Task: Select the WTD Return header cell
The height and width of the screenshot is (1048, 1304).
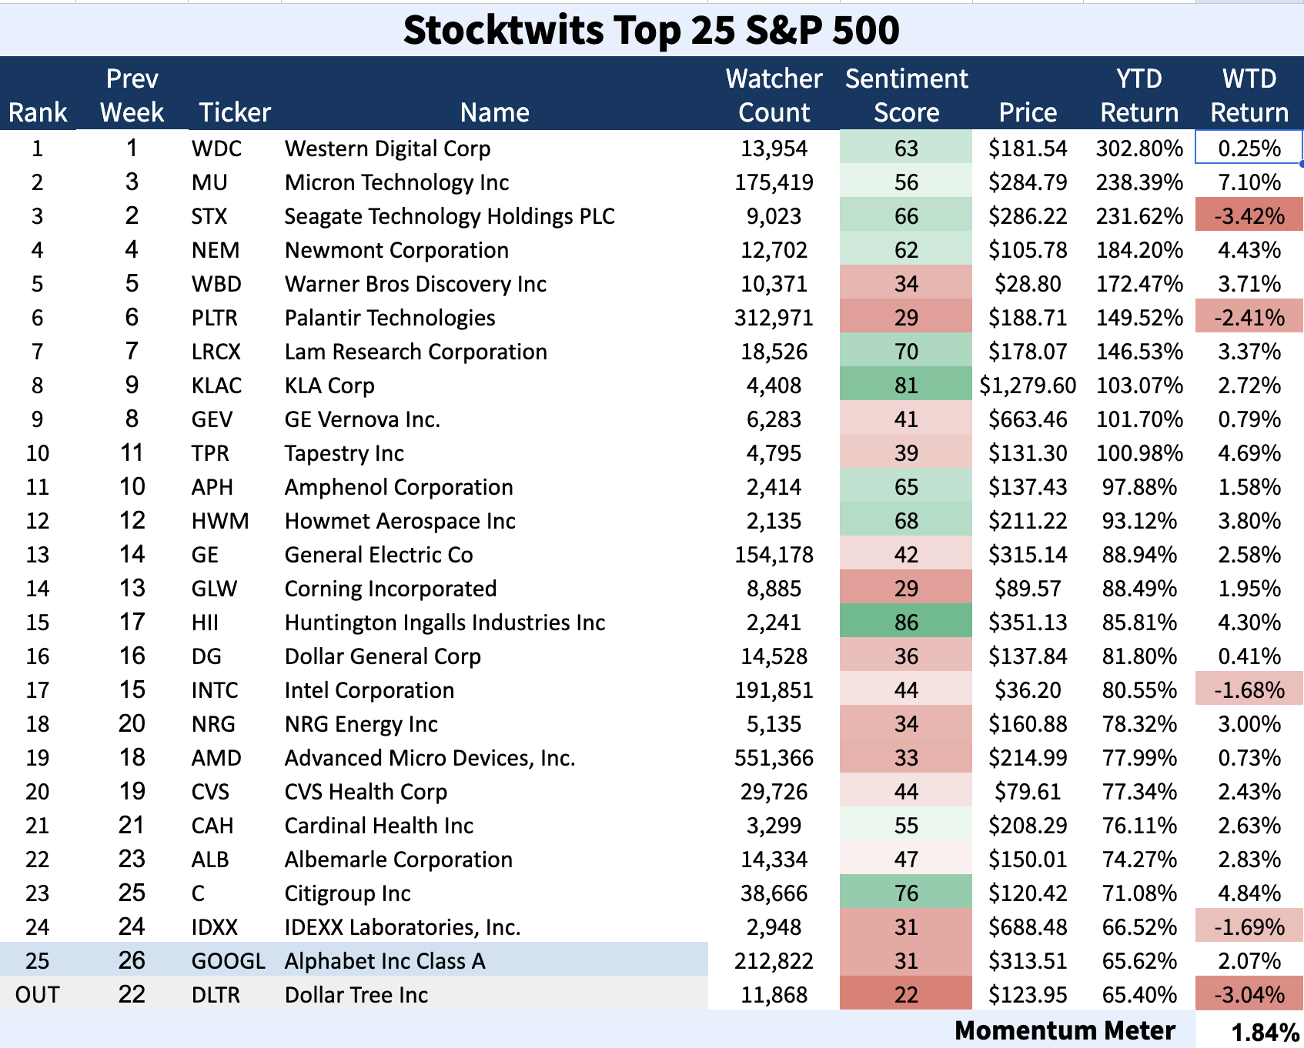Action: pyautogui.click(x=1249, y=95)
